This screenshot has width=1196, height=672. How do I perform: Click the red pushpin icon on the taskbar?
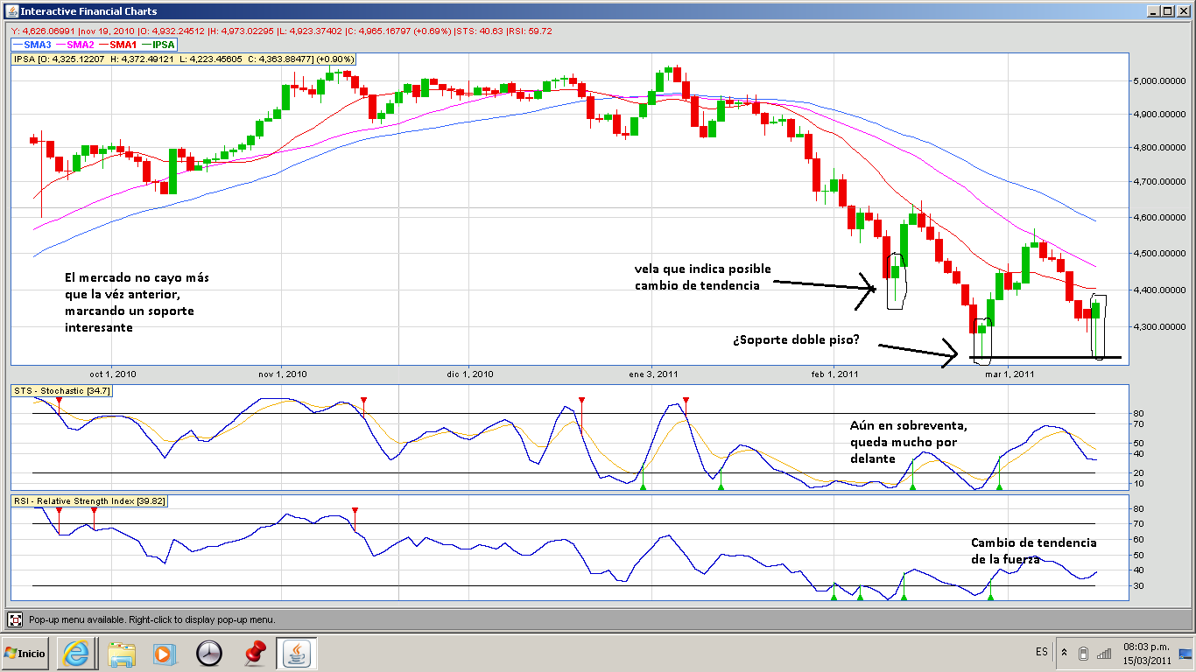255,653
